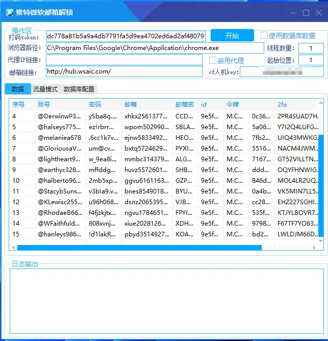
Task: Click email cell xhkx2561377...
Action: [x=146, y=116]
